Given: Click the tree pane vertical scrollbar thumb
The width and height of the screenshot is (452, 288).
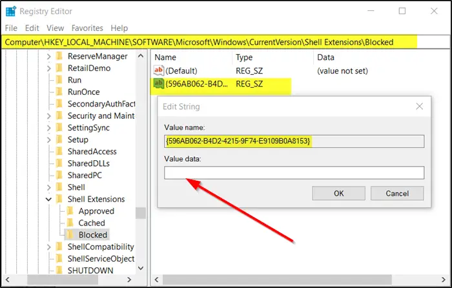Looking at the screenshot, I should (141, 213).
